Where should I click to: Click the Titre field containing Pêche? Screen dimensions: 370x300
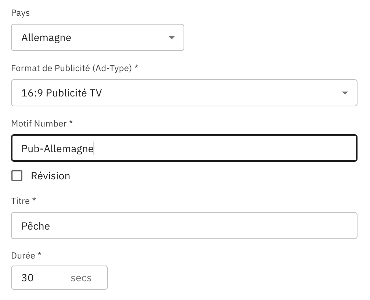pyautogui.click(x=184, y=226)
